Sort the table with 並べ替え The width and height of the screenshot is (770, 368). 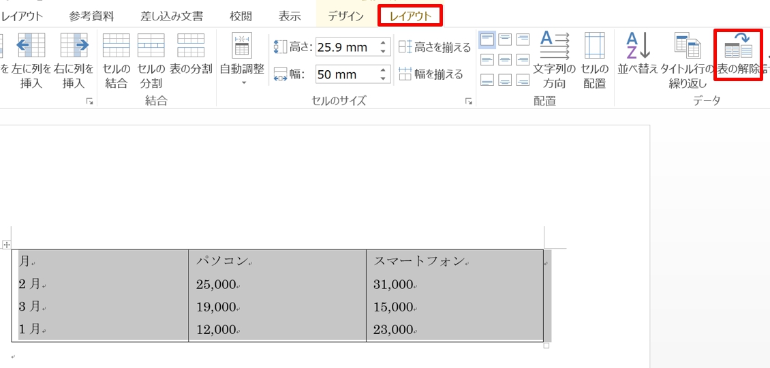pyautogui.click(x=637, y=54)
